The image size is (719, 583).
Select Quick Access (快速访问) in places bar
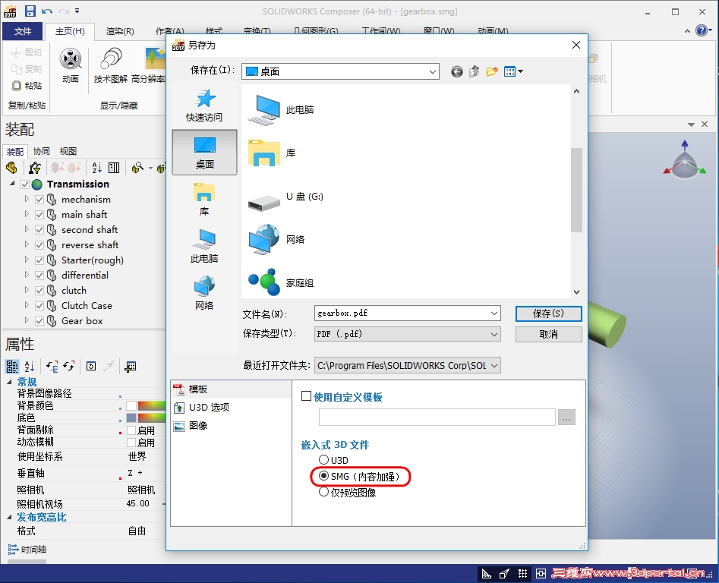point(204,106)
